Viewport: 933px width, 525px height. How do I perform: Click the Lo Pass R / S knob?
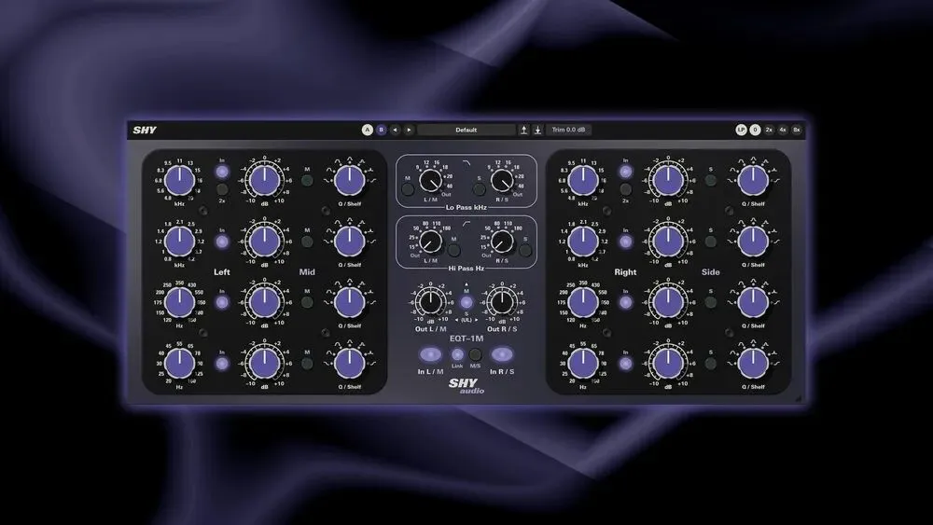502,181
